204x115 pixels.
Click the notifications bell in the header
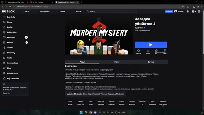[188, 11]
